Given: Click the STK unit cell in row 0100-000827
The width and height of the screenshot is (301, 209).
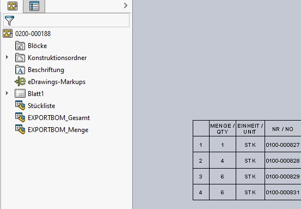Looking at the screenshot, I should point(250,145).
